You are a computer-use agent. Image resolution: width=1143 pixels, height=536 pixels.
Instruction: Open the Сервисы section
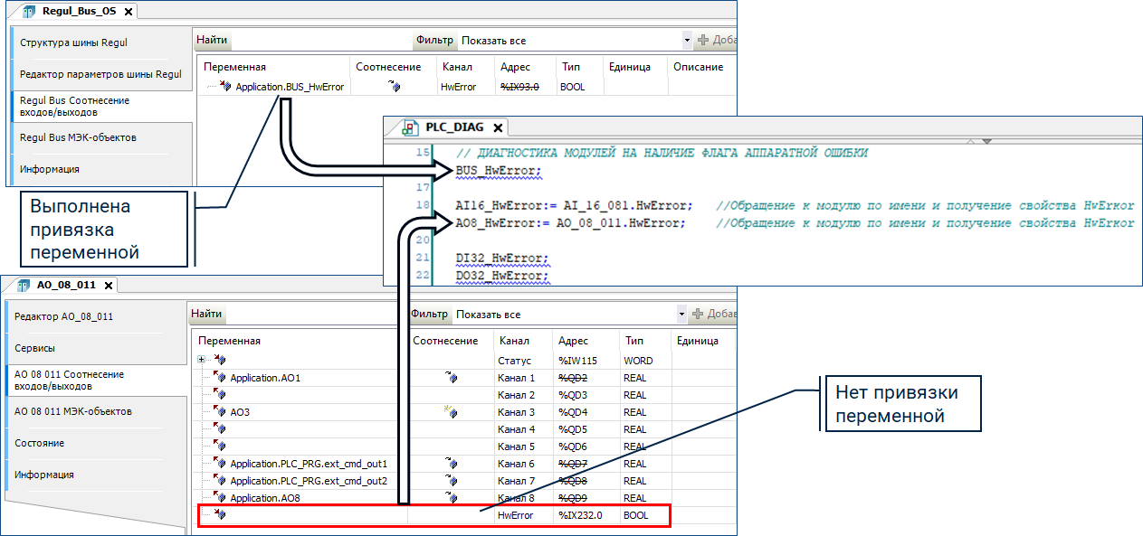point(34,348)
